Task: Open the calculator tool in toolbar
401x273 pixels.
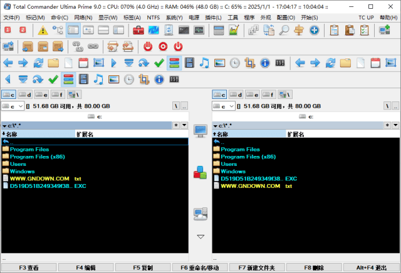Action: coord(219,30)
